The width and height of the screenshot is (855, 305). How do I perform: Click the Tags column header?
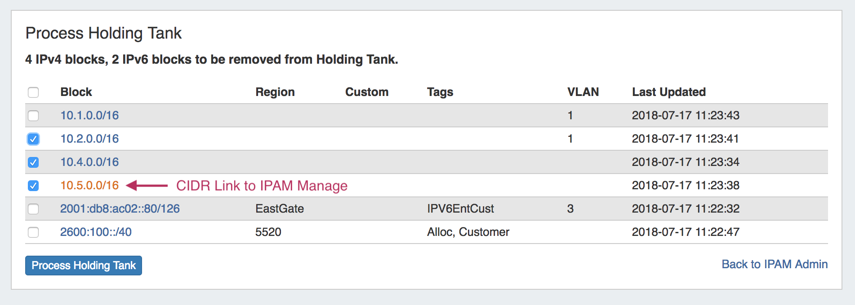440,92
